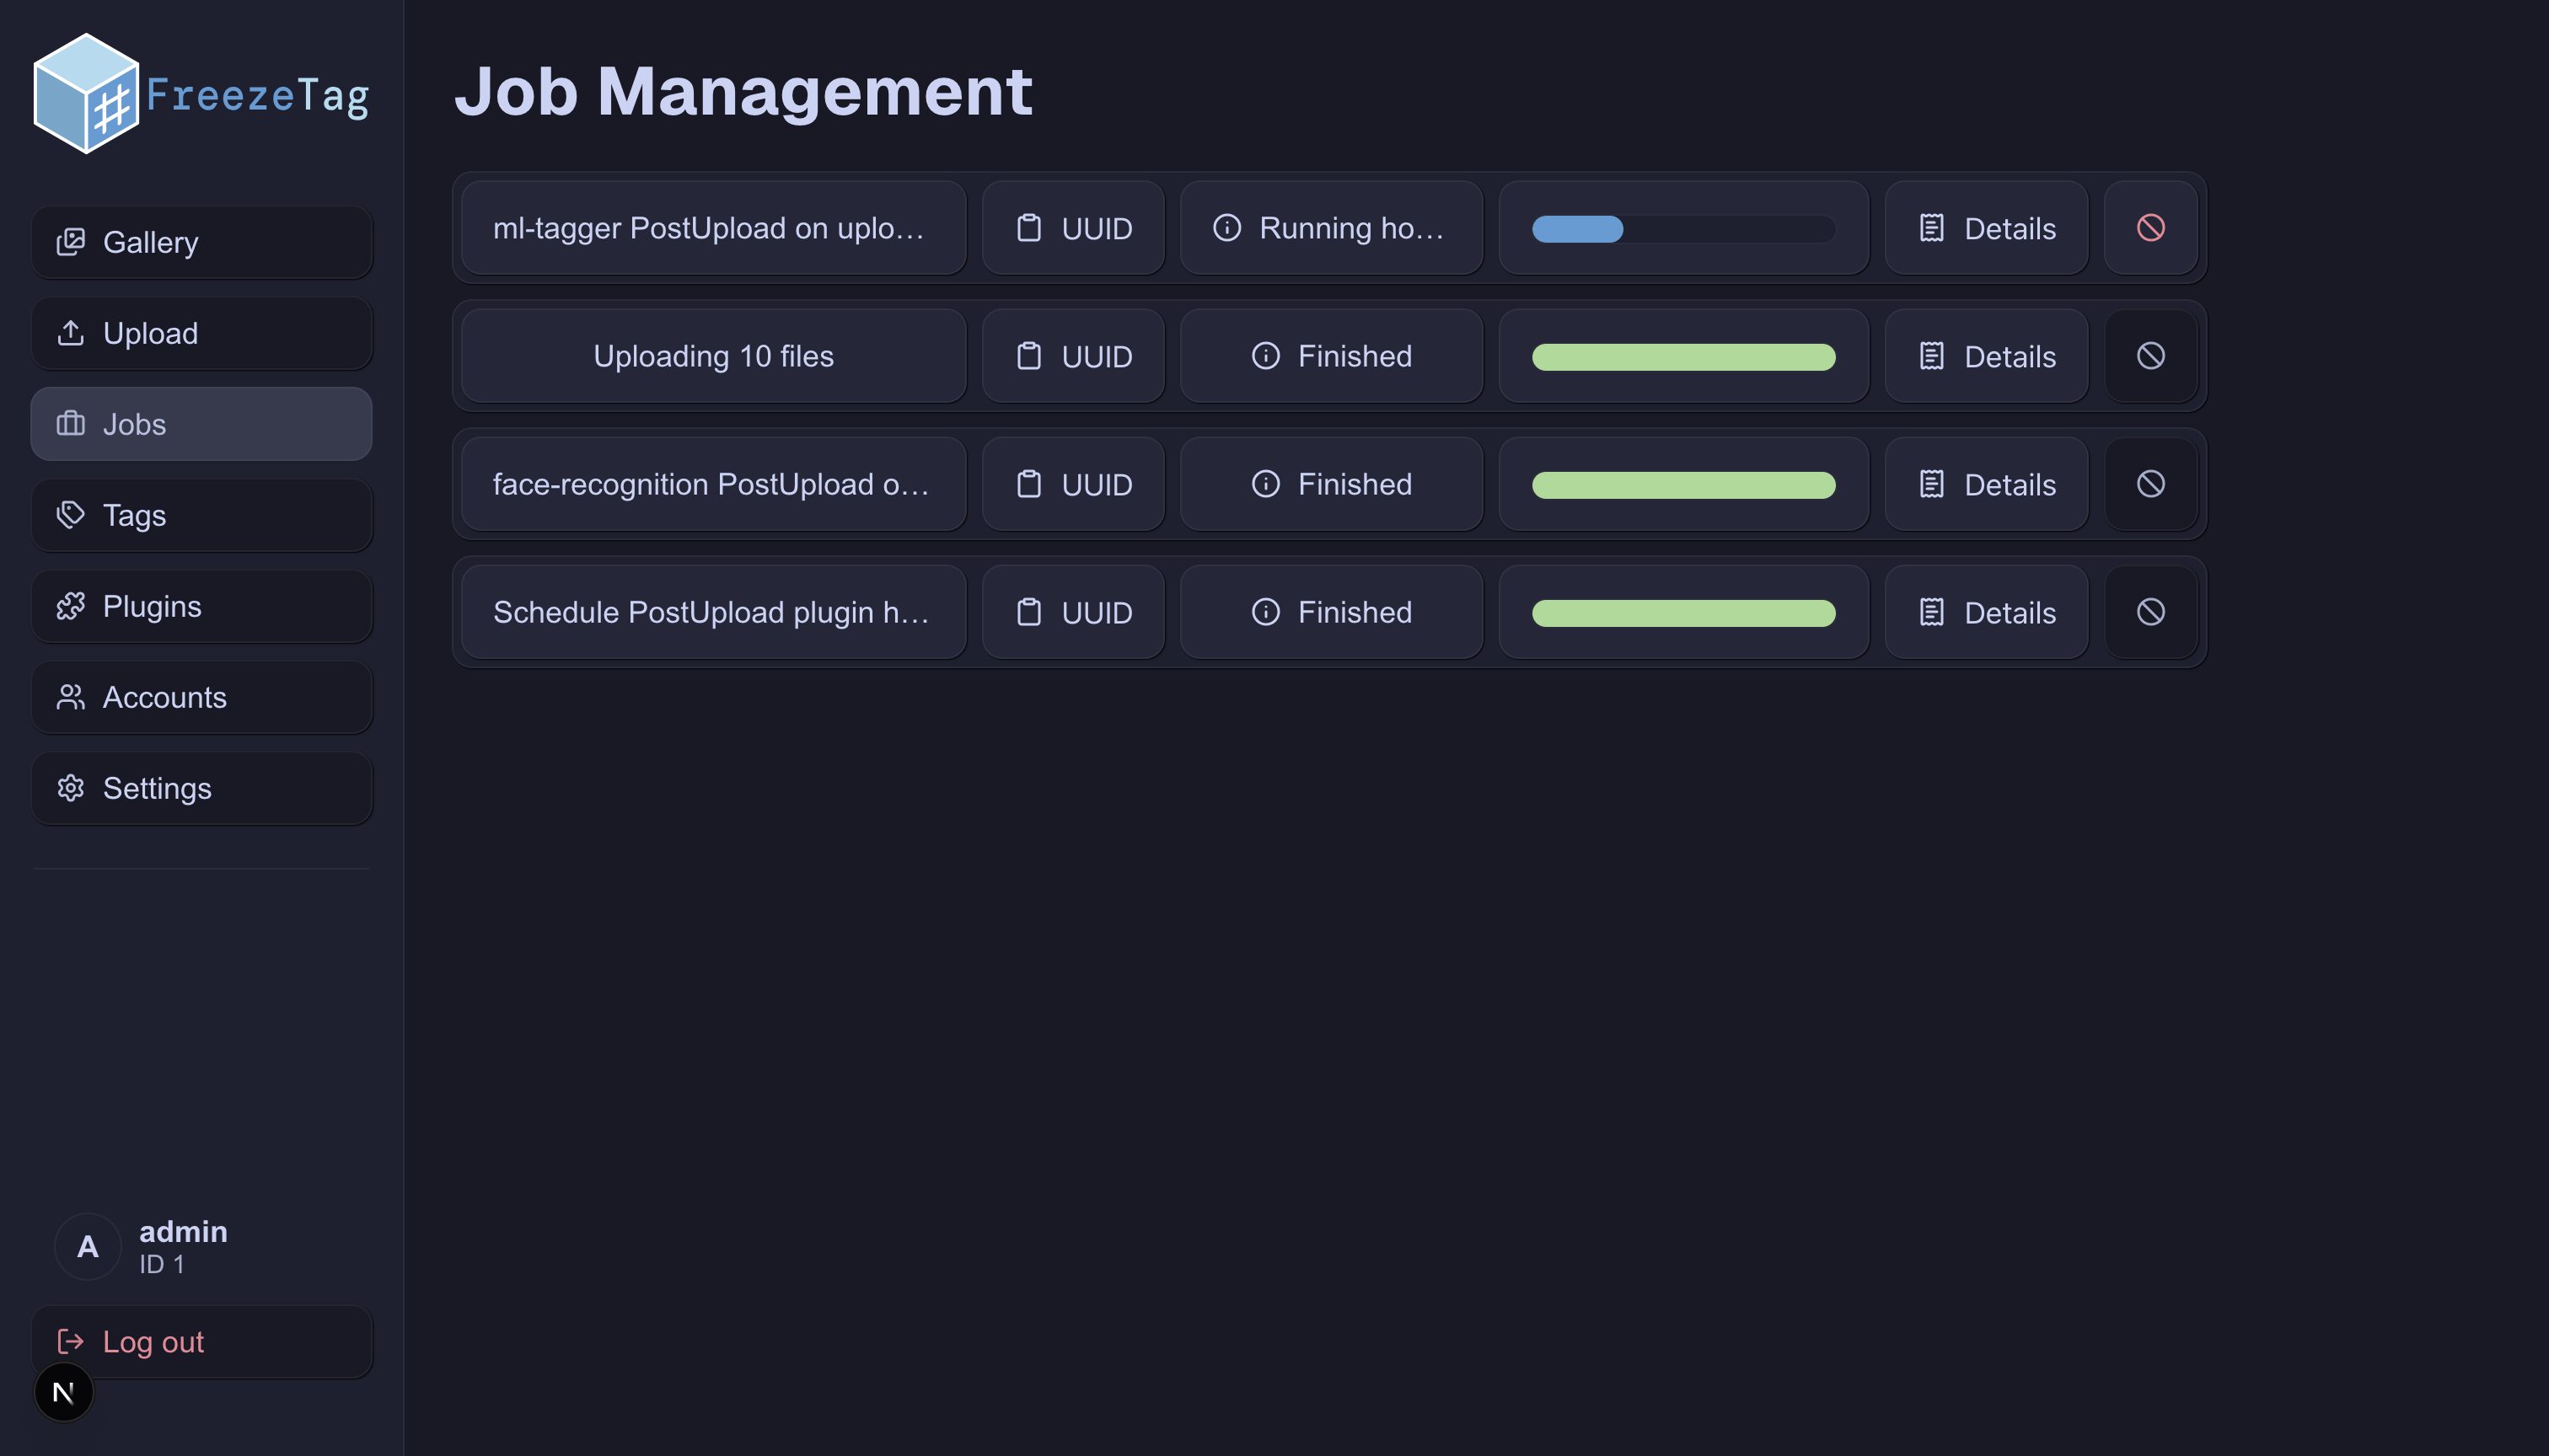This screenshot has width=2549, height=1456.
Task: Select the Tags label icon in sidebar
Action: [x=71, y=515]
